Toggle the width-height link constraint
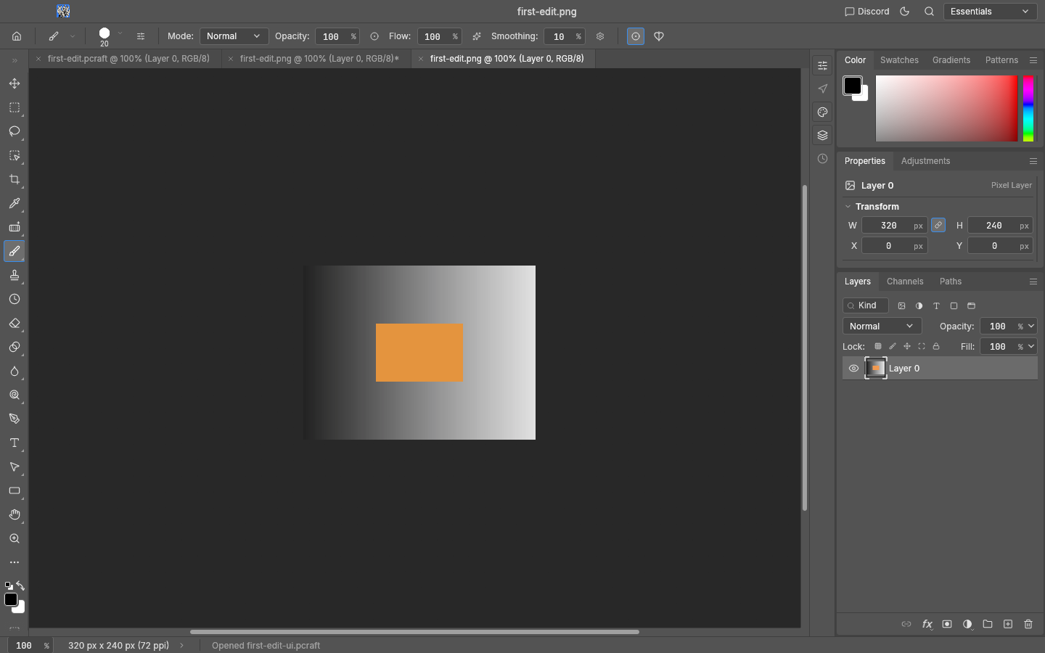 pyautogui.click(x=938, y=226)
